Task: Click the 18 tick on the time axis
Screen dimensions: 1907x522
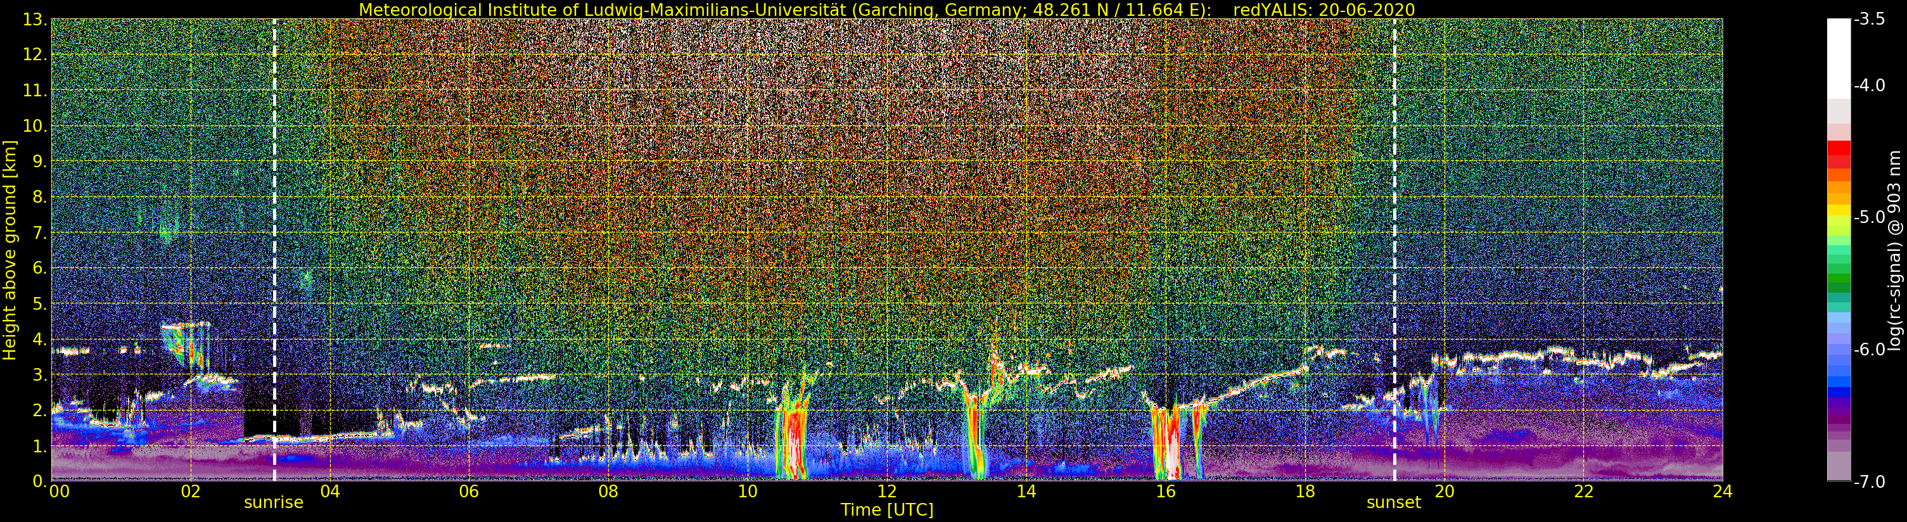Action: (x=1304, y=491)
